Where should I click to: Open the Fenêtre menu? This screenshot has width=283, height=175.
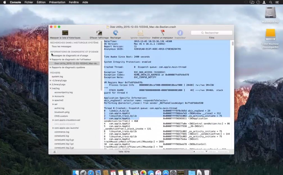pyautogui.click(x=74, y=2)
